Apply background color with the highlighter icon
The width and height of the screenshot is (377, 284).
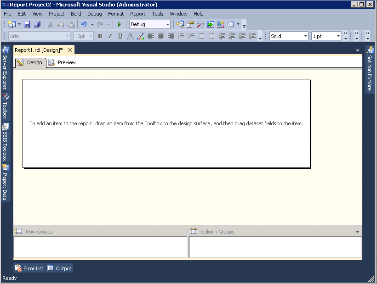140,36
